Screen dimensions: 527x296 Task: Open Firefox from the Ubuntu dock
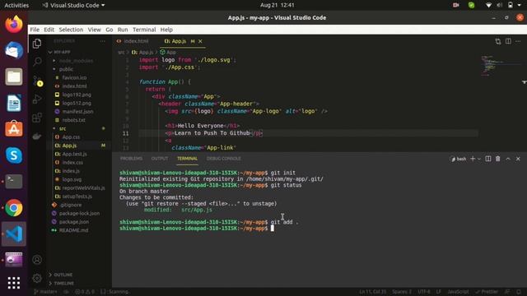[x=14, y=24]
